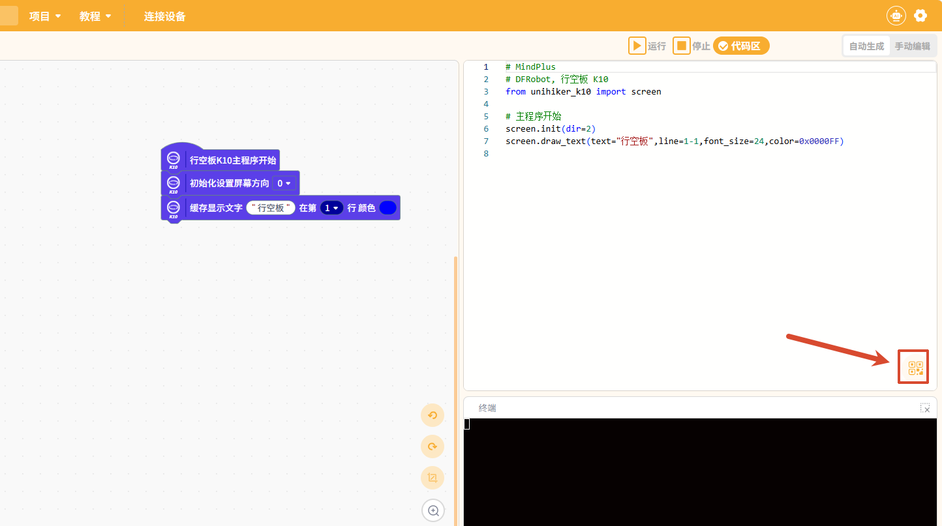Screen dimensions: 942x526
Task: Click the terminal's top-right dashed-box icon
Action: point(925,408)
